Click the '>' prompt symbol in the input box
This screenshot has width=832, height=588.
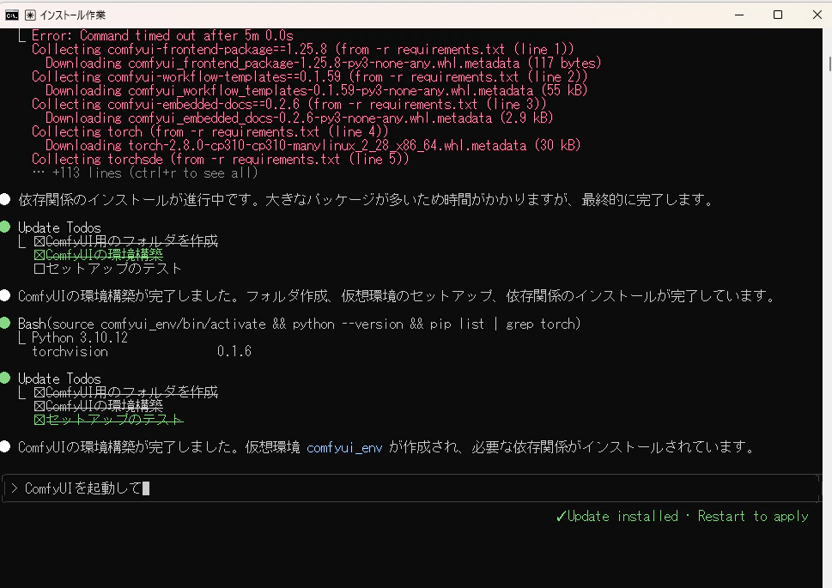click(15, 488)
